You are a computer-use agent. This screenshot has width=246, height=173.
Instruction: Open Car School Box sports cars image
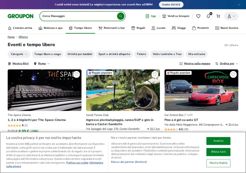201,90
